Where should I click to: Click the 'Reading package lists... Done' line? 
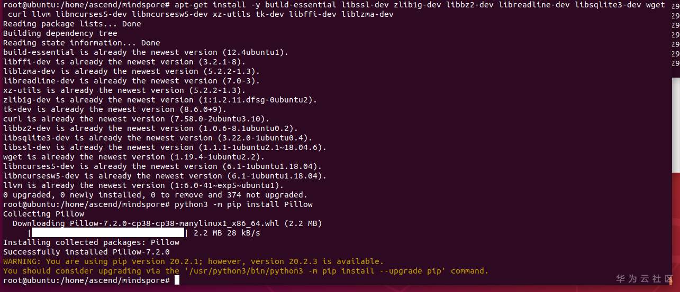72,24
